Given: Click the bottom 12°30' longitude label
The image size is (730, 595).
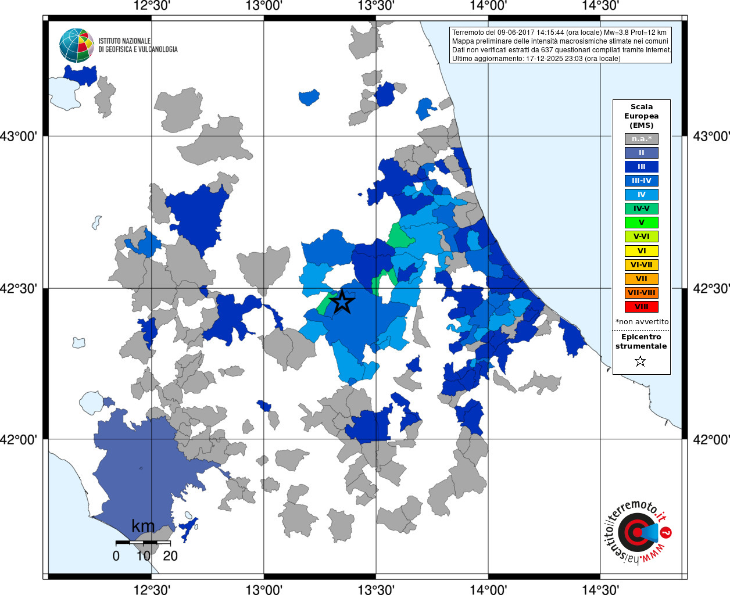Looking at the screenshot, I should pos(151,589).
